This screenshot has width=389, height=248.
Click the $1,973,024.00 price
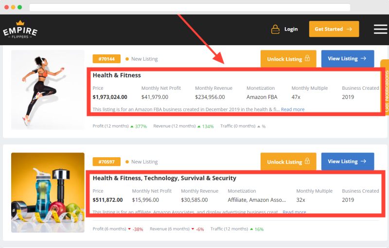pos(110,97)
